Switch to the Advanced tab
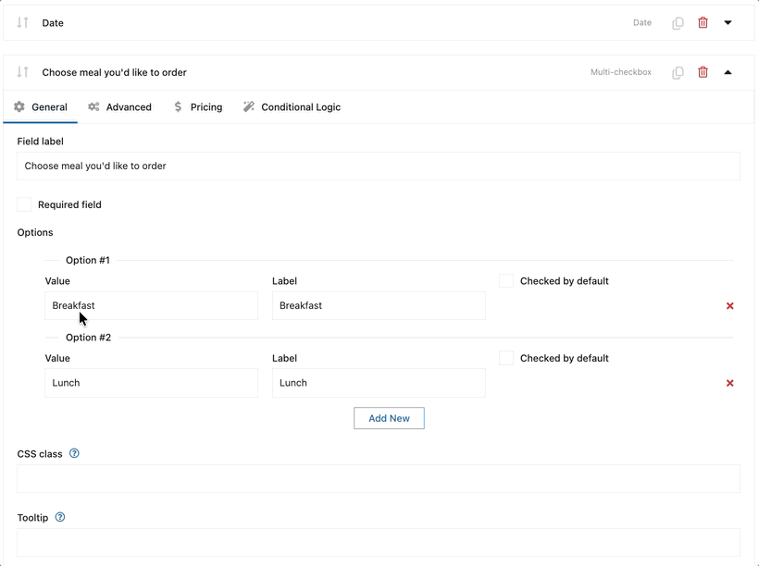759x566 pixels. (119, 107)
